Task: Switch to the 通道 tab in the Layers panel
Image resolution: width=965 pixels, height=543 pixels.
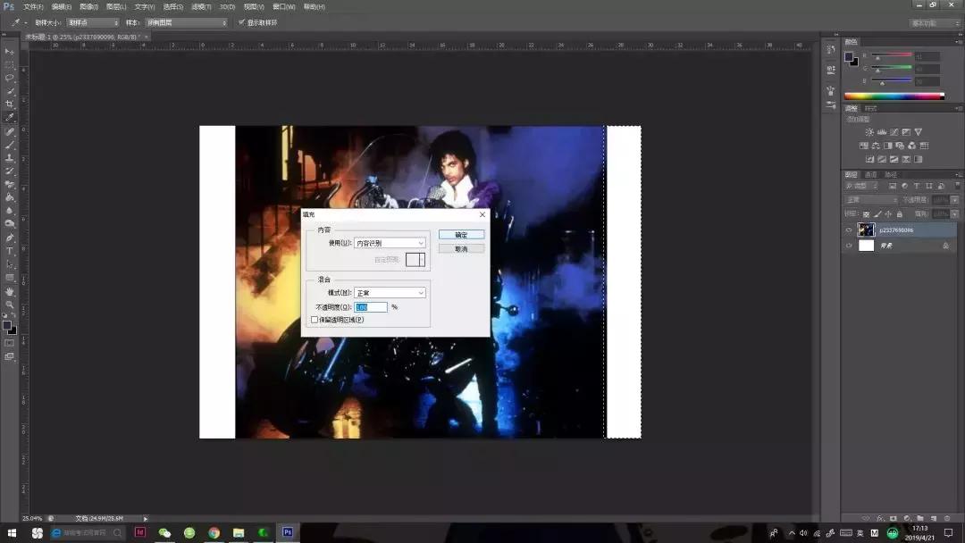Action: coord(870,174)
